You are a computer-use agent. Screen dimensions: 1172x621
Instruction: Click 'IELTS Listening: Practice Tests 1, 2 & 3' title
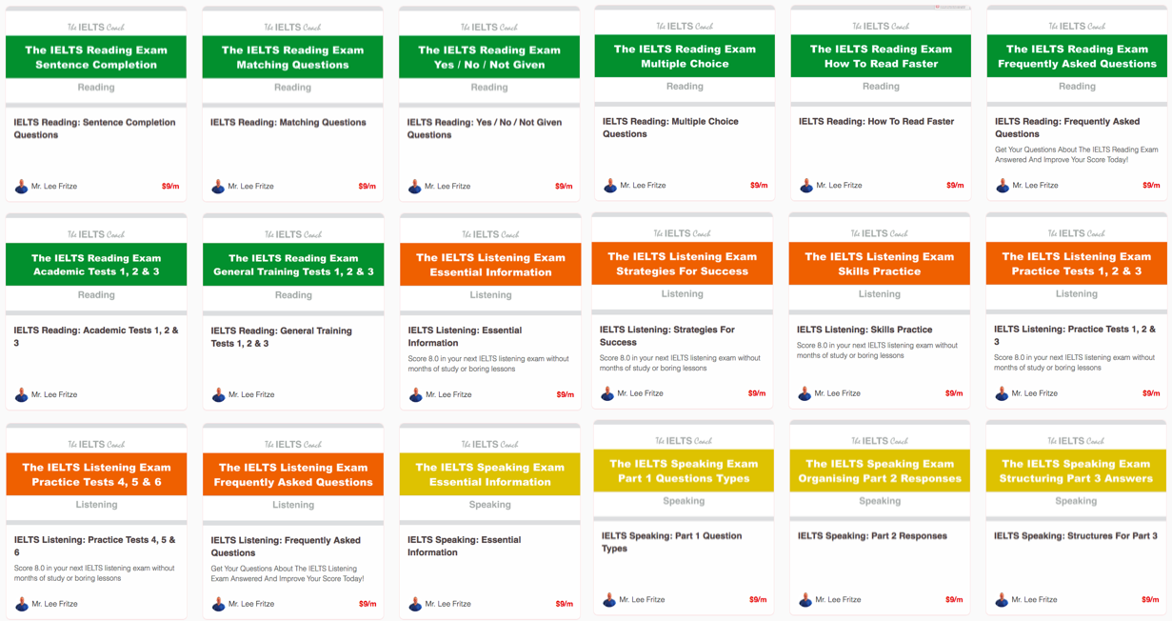[x=1074, y=335]
